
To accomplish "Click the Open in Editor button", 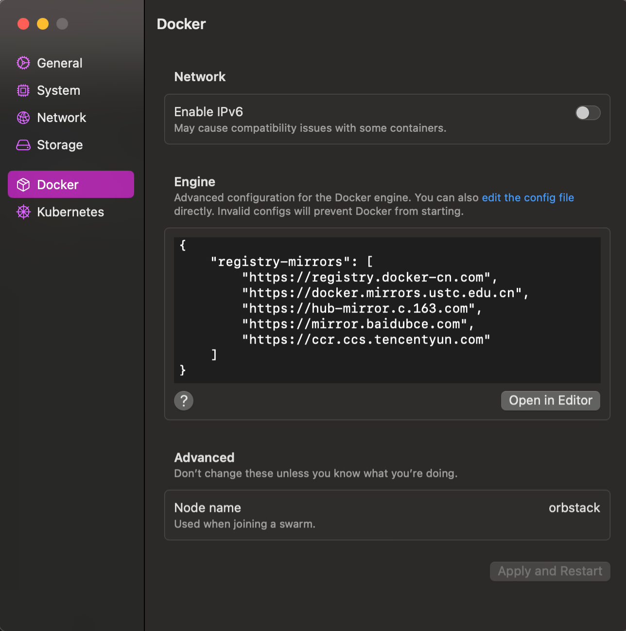I will point(550,401).
